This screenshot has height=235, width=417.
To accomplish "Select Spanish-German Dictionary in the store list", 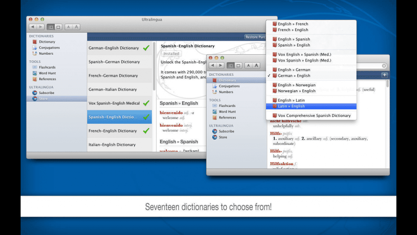I will tap(119, 62).
